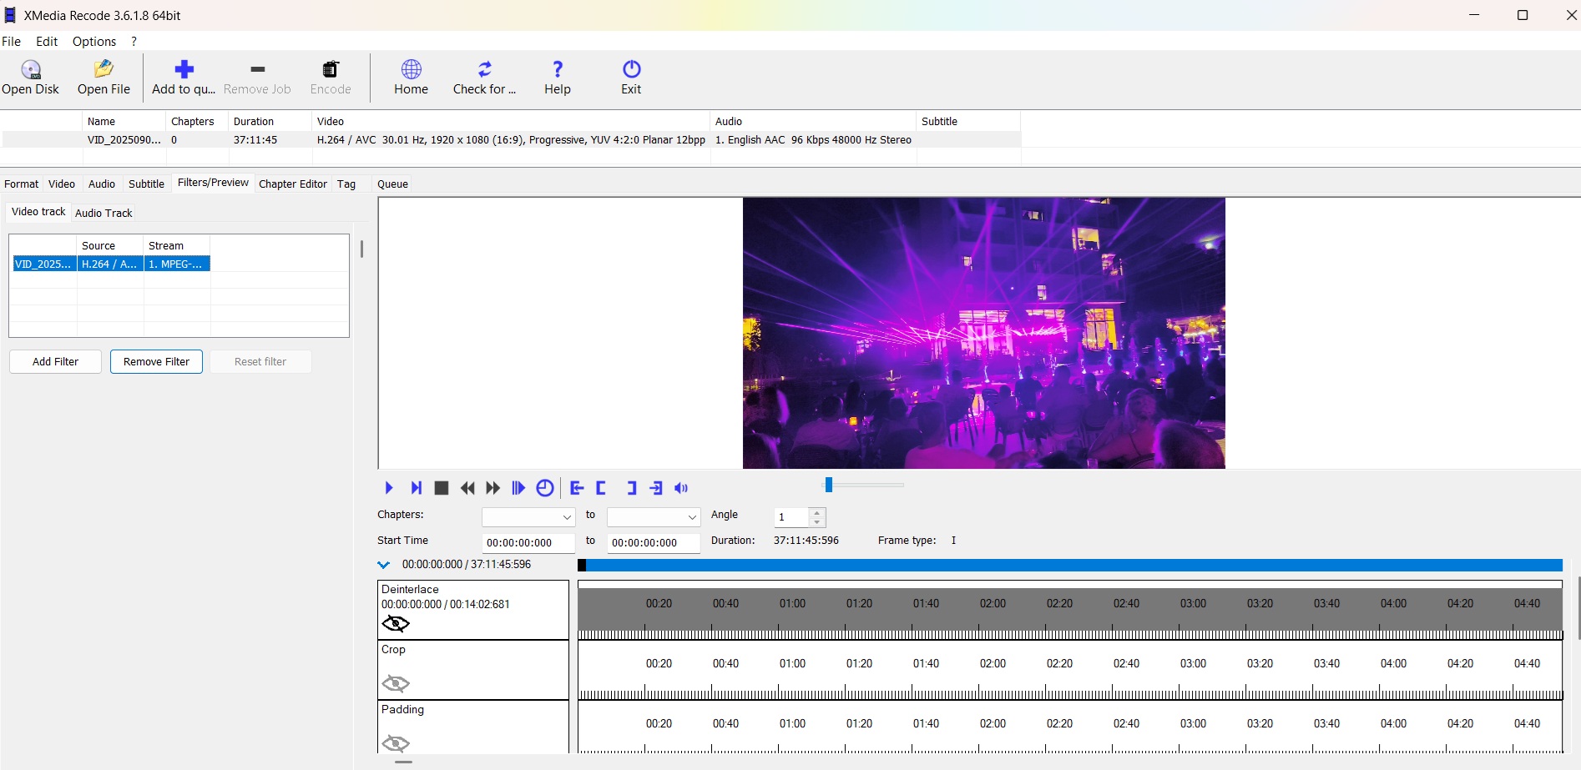
Task: Click the Open Disk toolbar icon
Action: tap(31, 69)
